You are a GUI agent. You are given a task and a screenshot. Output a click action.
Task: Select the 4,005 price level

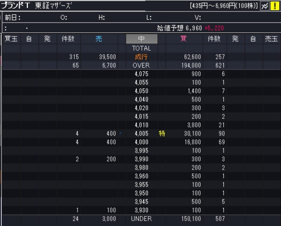(142, 134)
